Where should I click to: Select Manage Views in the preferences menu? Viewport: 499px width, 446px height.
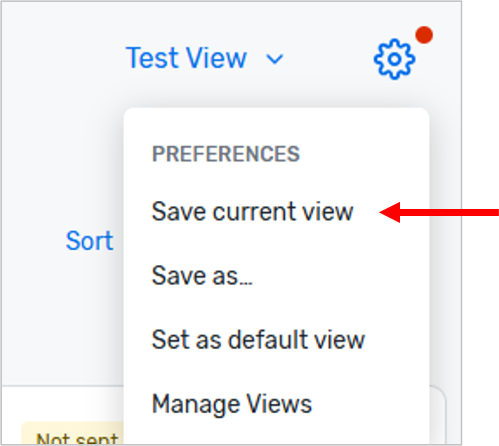(232, 403)
